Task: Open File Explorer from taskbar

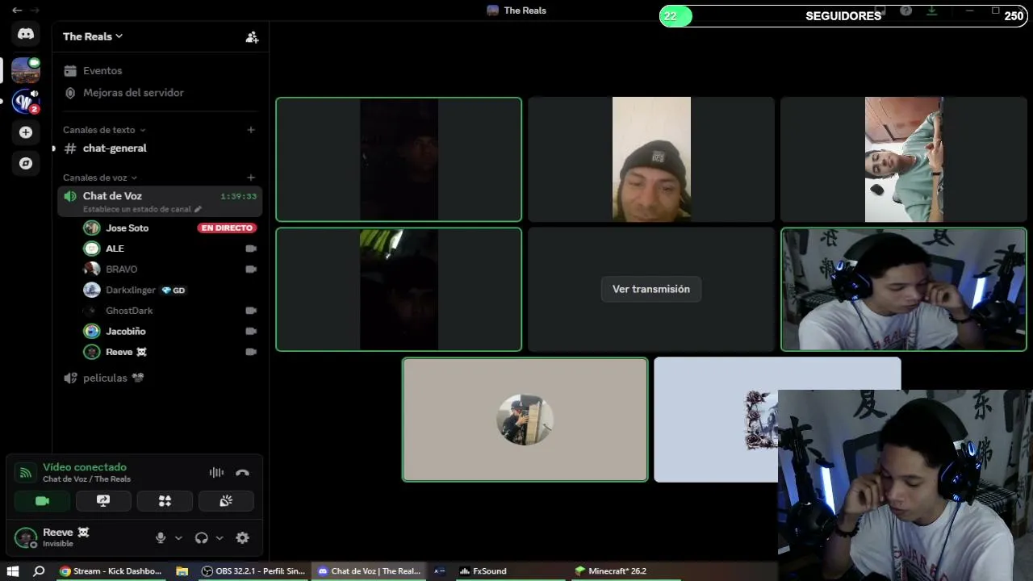Action: click(182, 571)
